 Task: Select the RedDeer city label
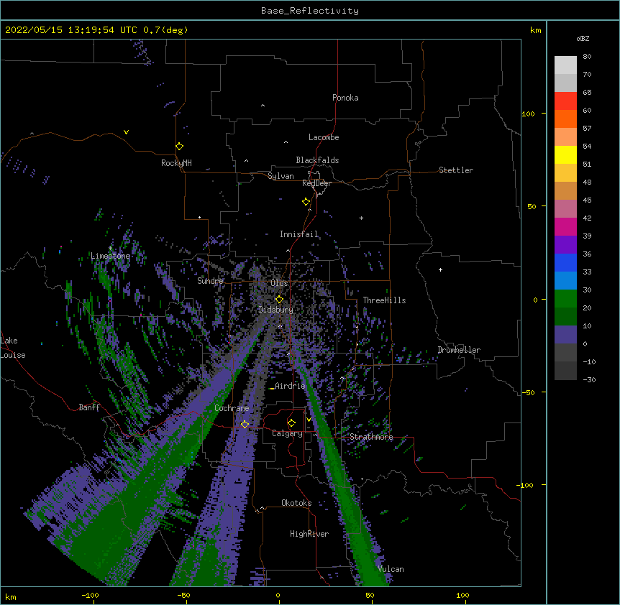point(316,183)
